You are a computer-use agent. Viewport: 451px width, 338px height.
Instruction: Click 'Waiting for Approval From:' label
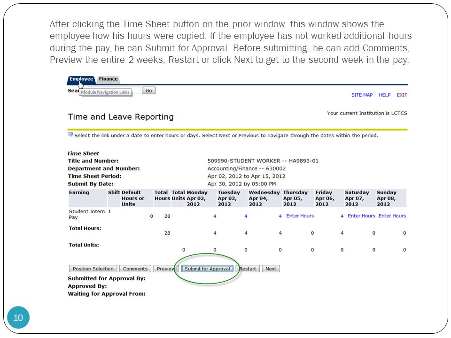(x=107, y=294)
